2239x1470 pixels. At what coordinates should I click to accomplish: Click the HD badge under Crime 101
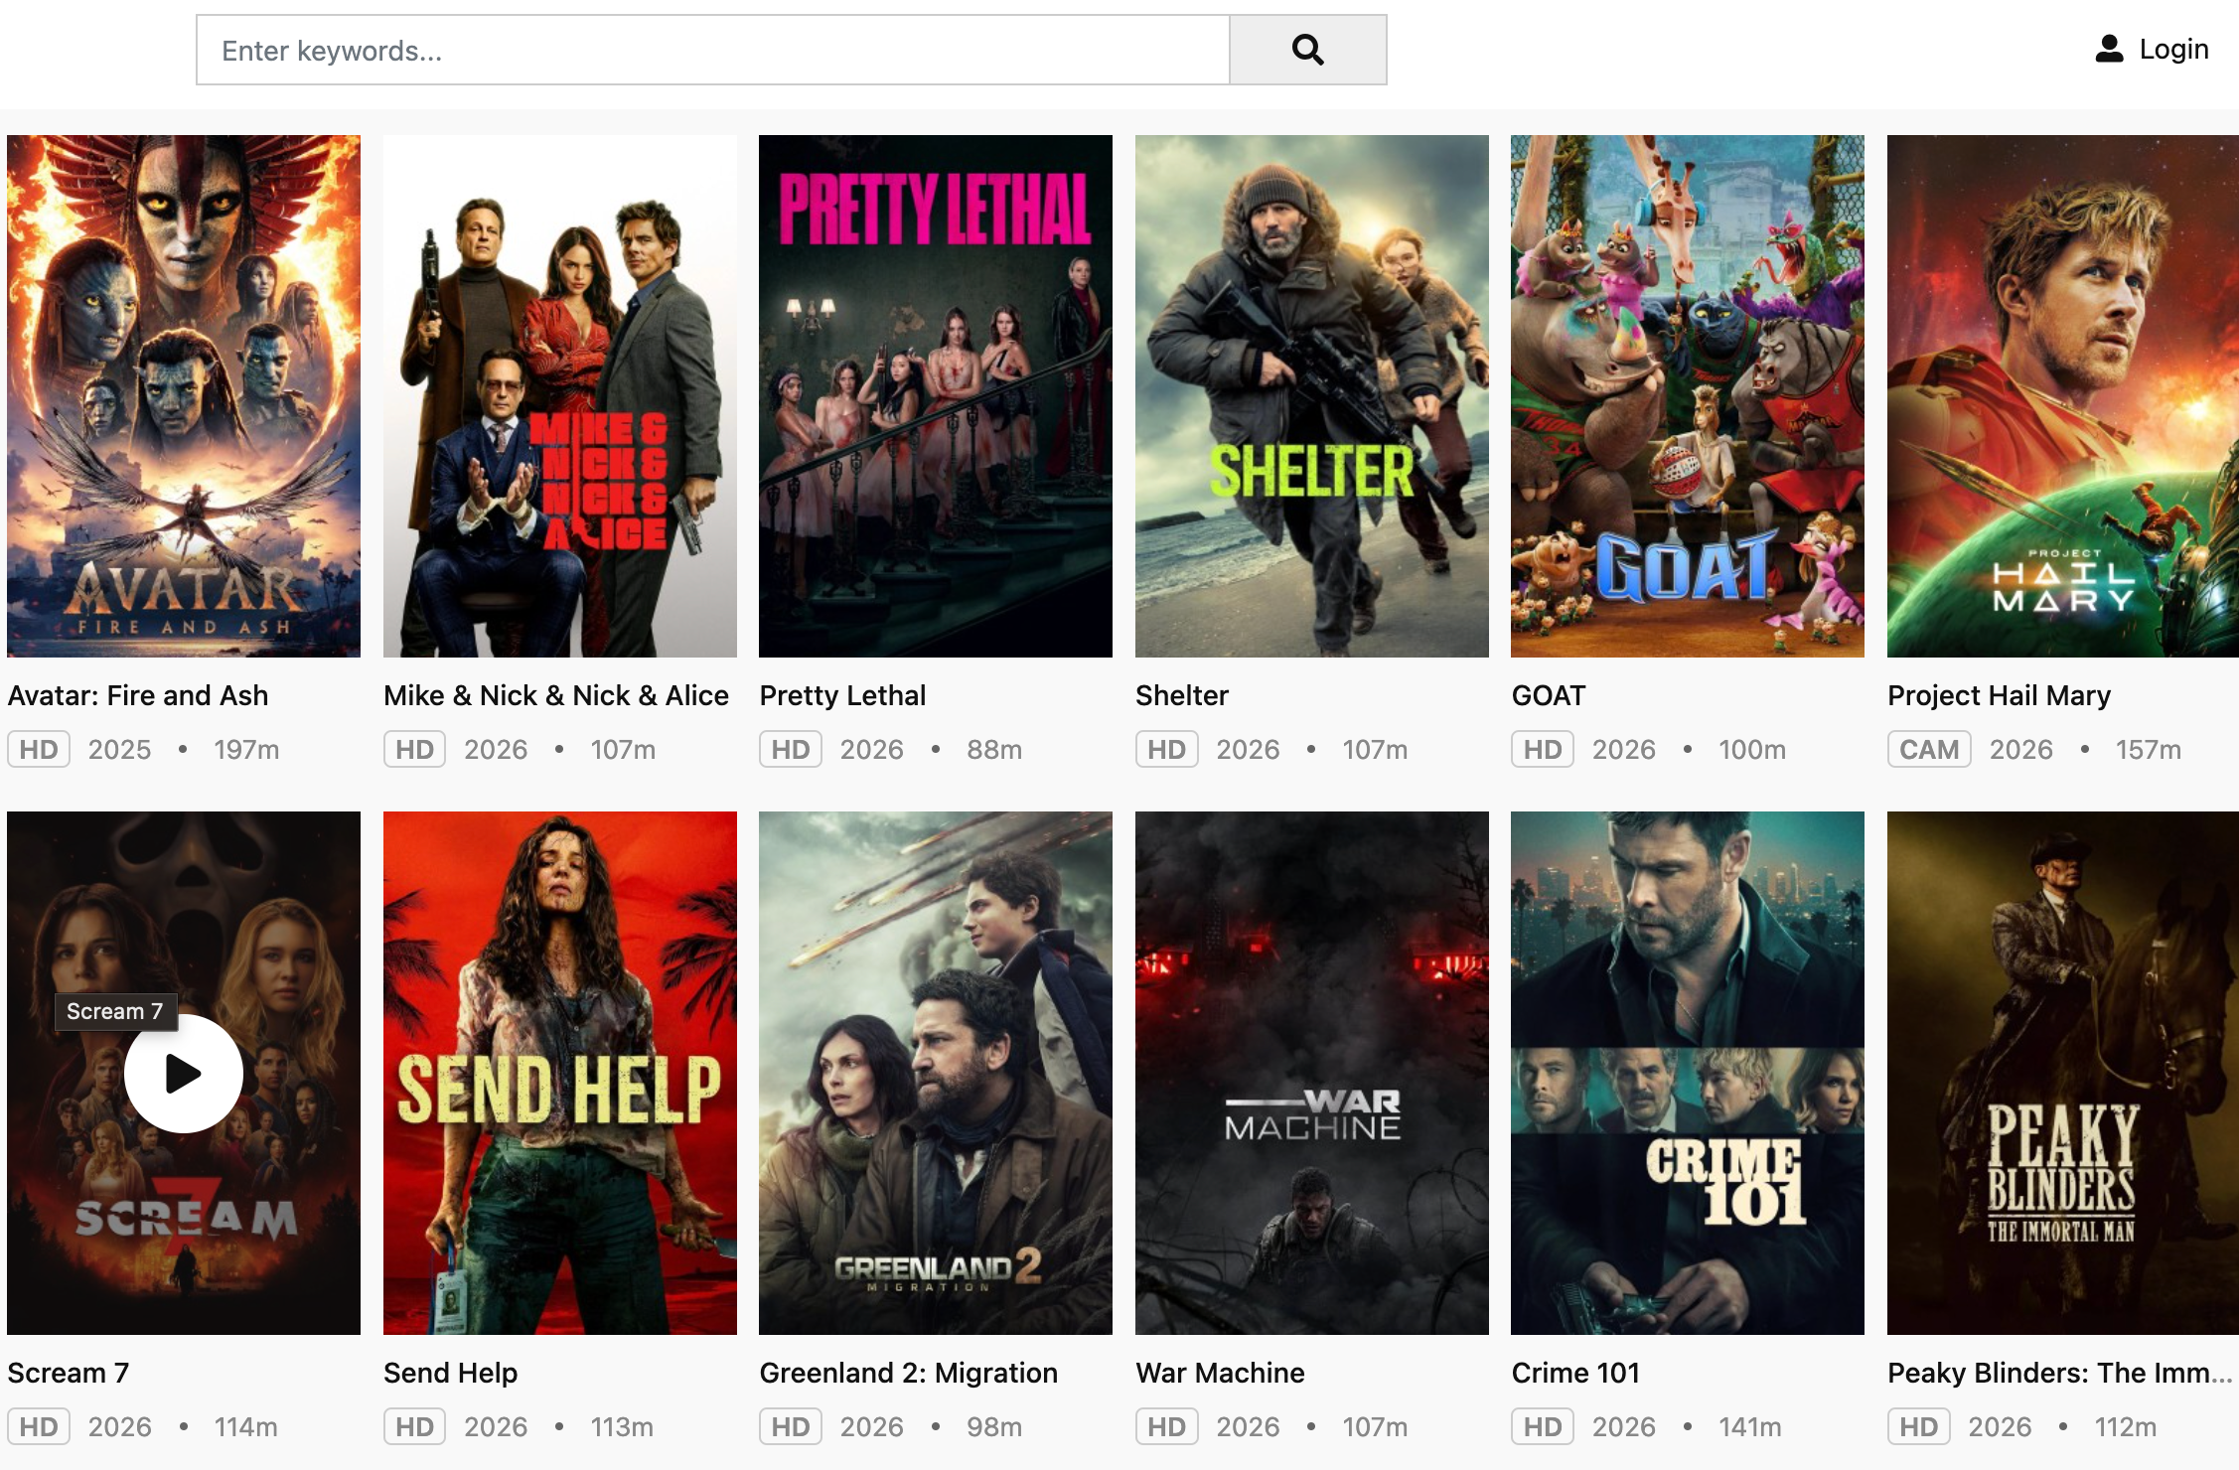[1543, 1426]
